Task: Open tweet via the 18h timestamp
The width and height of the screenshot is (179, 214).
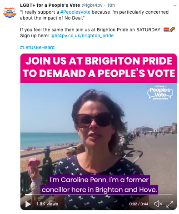Action: tap(111, 5)
